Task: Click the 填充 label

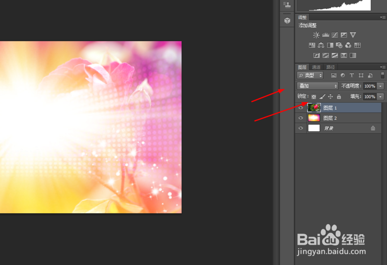Action: pyautogui.click(x=356, y=97)
